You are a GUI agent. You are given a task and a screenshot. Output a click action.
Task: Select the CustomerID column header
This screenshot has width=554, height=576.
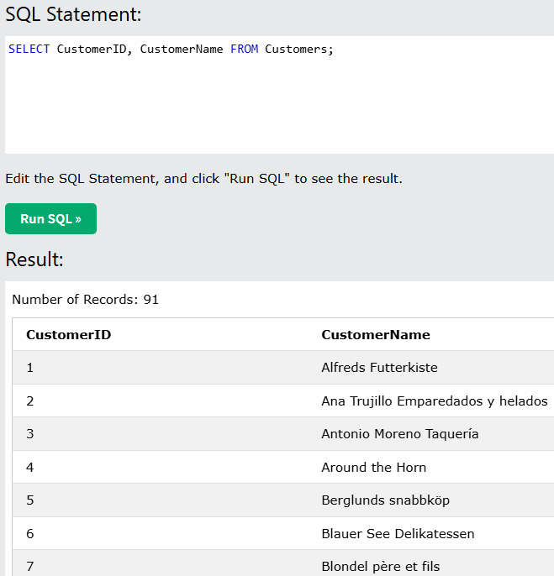(69, 335)
